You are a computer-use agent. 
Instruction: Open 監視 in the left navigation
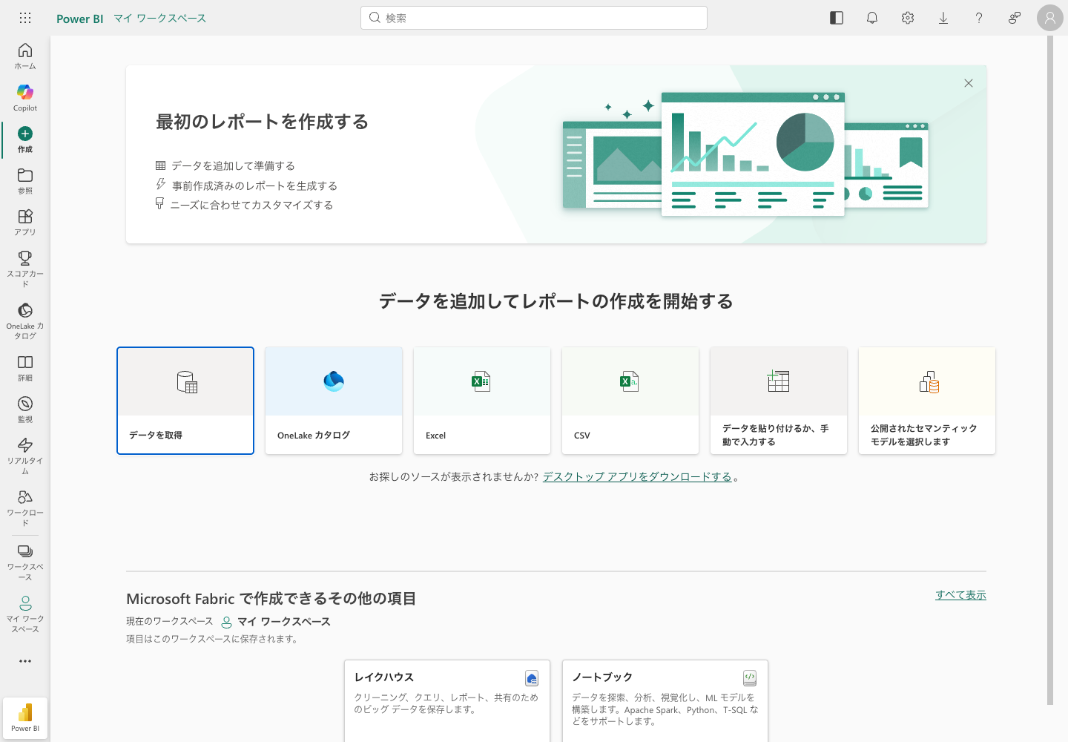coord(25,409)
